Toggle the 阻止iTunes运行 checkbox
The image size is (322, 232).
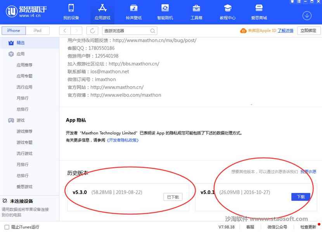tap(7, 227)
